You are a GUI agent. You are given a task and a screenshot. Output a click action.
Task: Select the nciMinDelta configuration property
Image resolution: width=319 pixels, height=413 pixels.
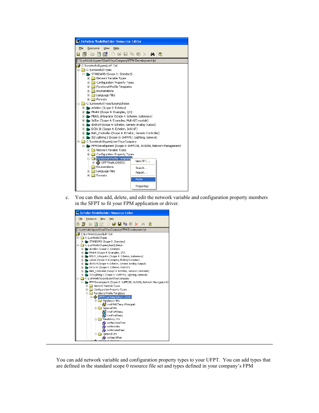point(113,326)
